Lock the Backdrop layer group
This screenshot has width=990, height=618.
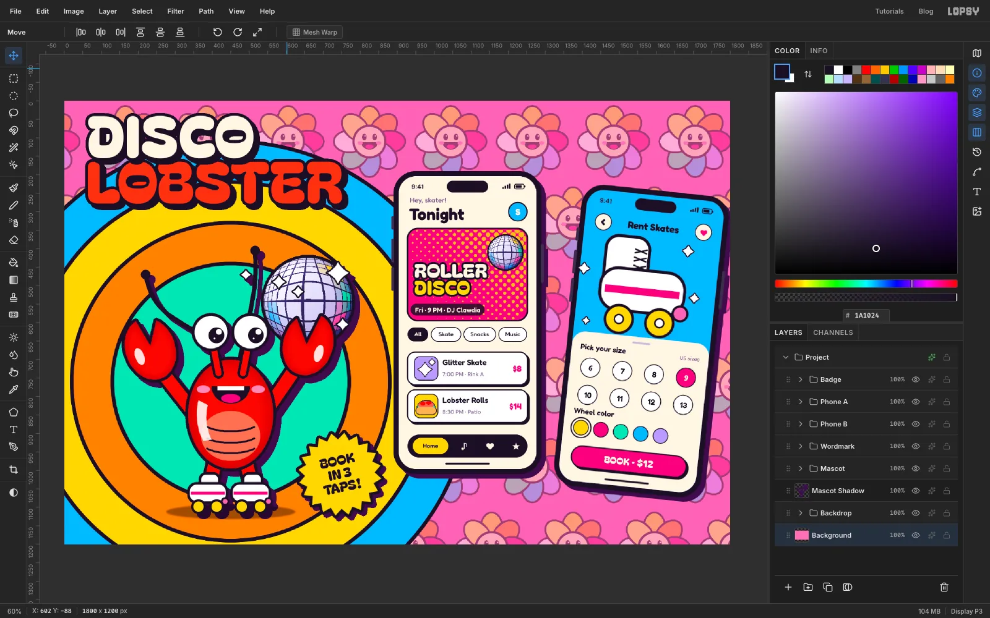pos(947,513)
